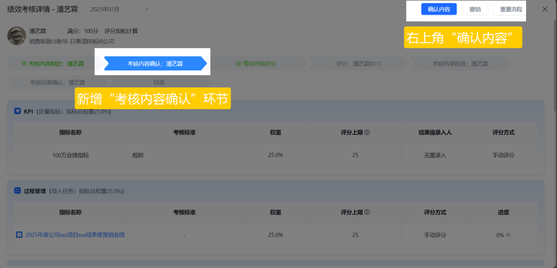
Task: Select the 考核内容确认 workflow step
Action: [x=155, y=64]
